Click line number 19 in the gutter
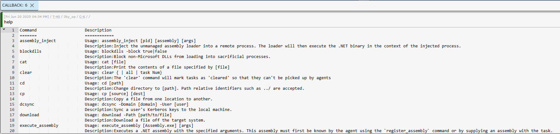 click(12, 126)
